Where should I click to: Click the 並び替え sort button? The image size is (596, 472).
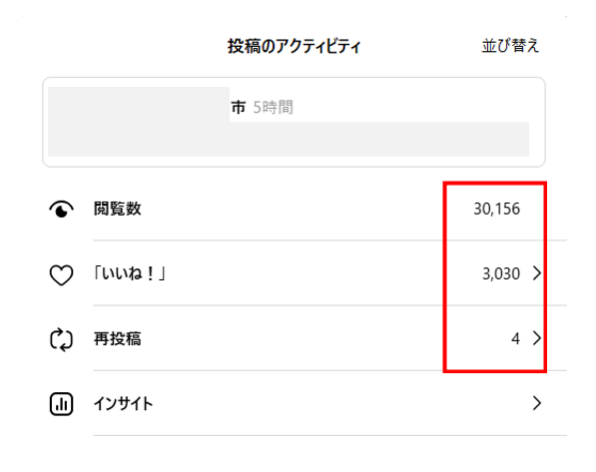point(510,46)
